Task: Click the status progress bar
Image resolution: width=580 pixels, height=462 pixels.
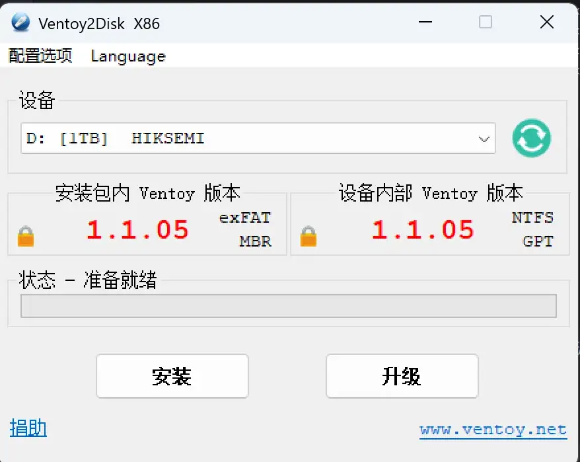Action: (x=289, y=306)
